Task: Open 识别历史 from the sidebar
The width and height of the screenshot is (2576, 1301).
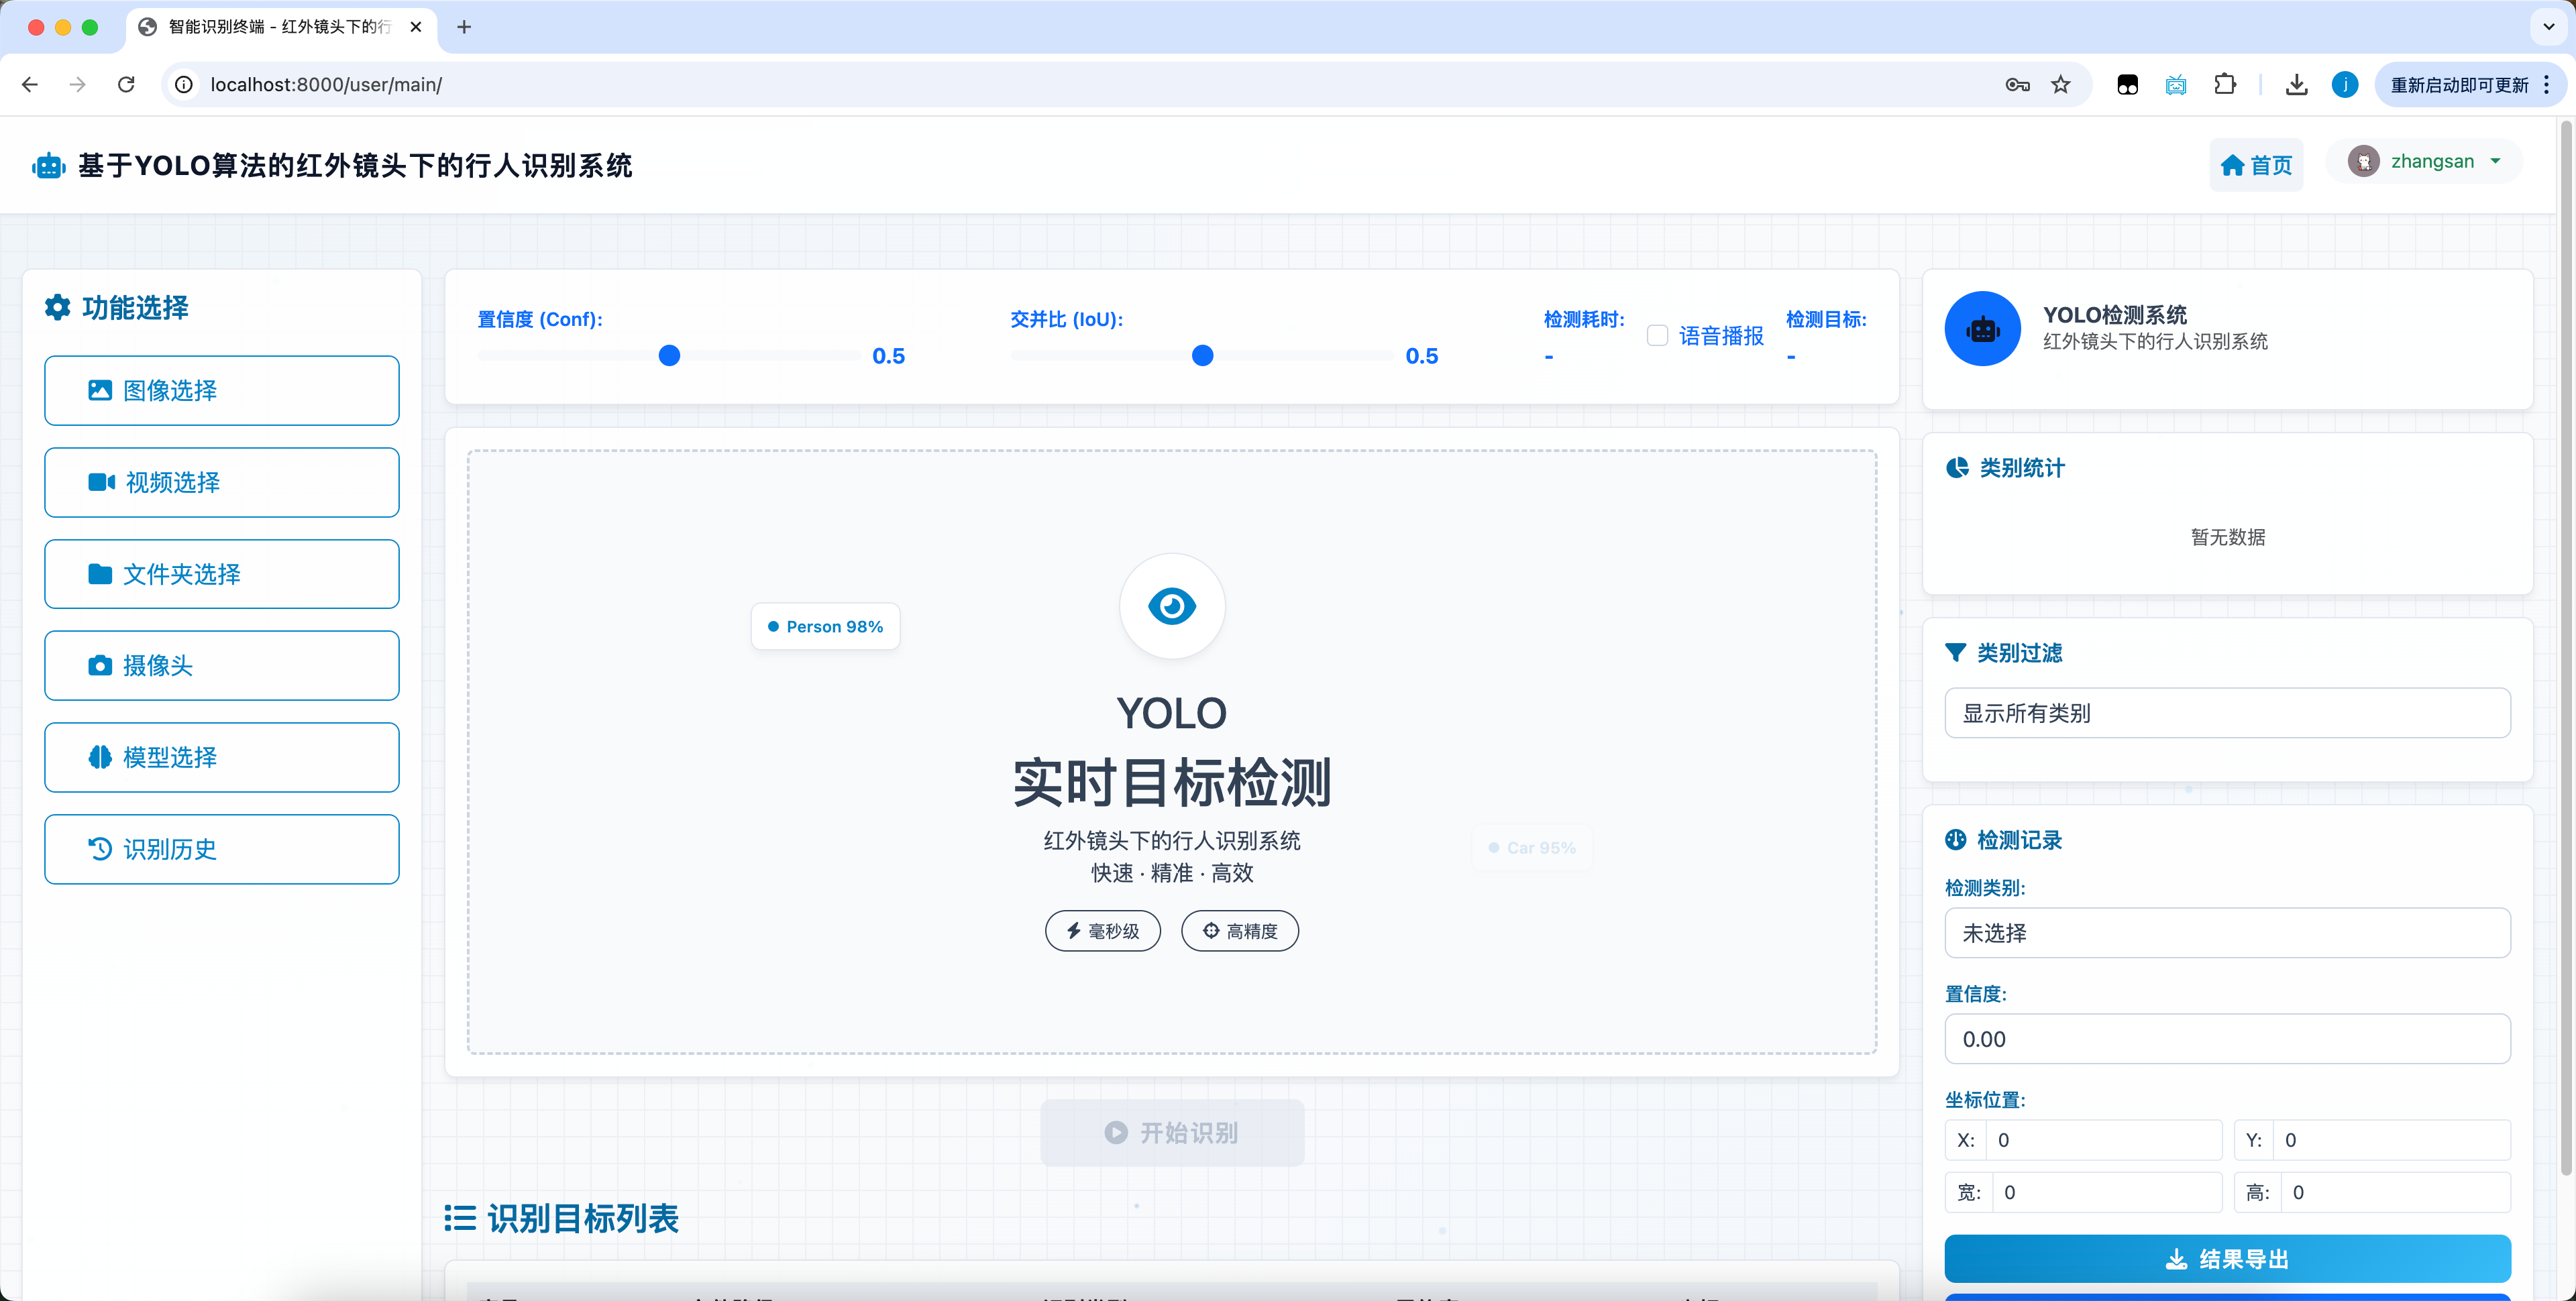Action: 222,849
